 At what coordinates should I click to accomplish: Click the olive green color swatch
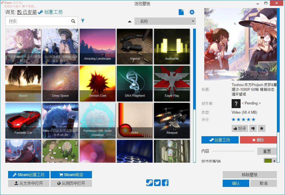click(268, 161)
